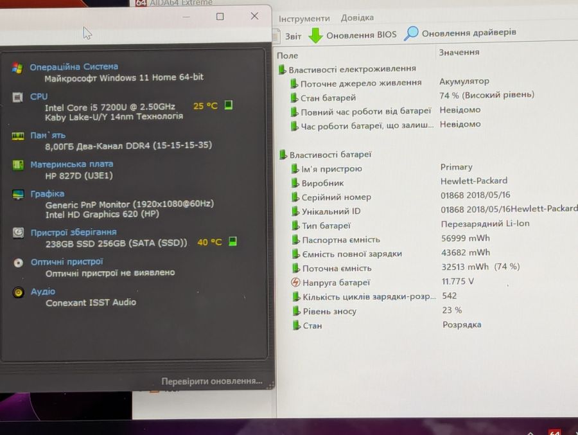Open the Інструменти menu in AIDA64
The width and height of the screenshot is (578, 435).
click(304, 19)
